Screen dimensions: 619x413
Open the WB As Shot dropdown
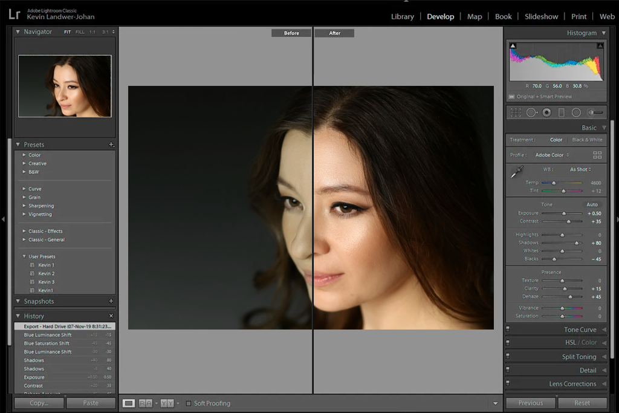pos(580,169)
